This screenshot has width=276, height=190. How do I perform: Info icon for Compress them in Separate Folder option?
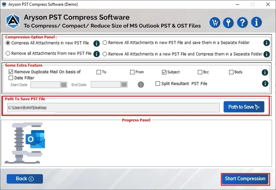coord(266,54)
